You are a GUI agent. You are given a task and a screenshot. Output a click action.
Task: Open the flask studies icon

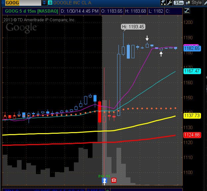coord(163,3)
